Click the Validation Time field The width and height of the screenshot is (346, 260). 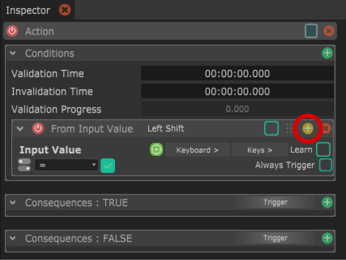pos(237,74)
